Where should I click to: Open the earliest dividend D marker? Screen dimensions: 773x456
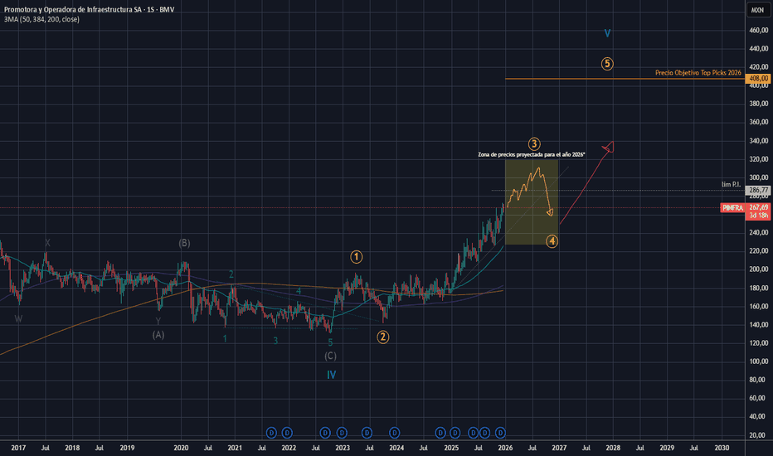coord(271,433)
